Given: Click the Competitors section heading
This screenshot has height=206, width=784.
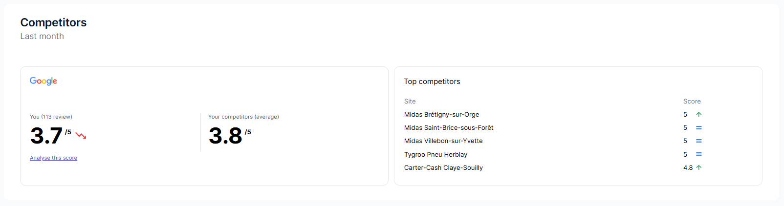Looking at the screenshot, I should click(x=53, y=22).
